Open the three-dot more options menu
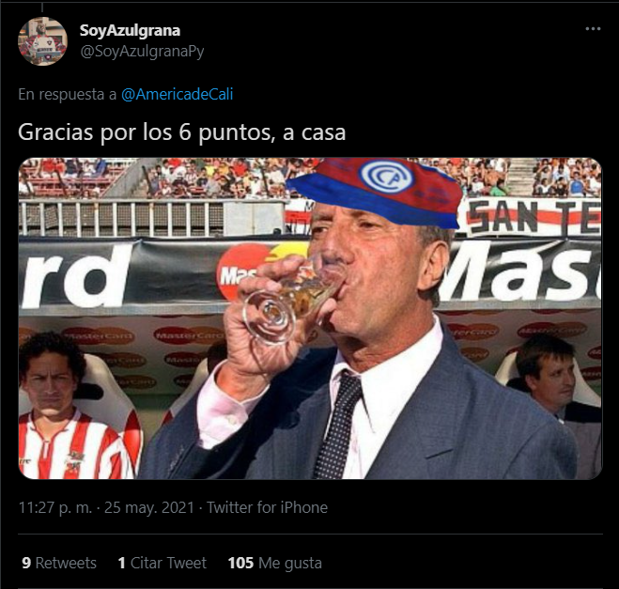The image size is (619, 589). [x=593, y=29]
